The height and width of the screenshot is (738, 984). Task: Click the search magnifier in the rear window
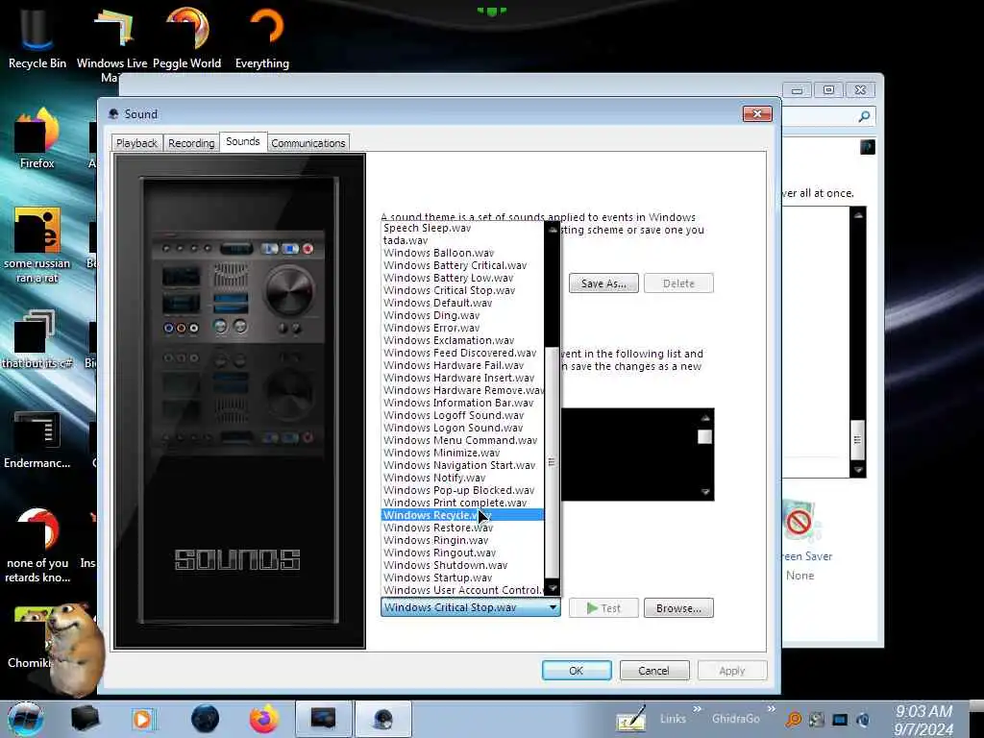(x=864, y=116)
